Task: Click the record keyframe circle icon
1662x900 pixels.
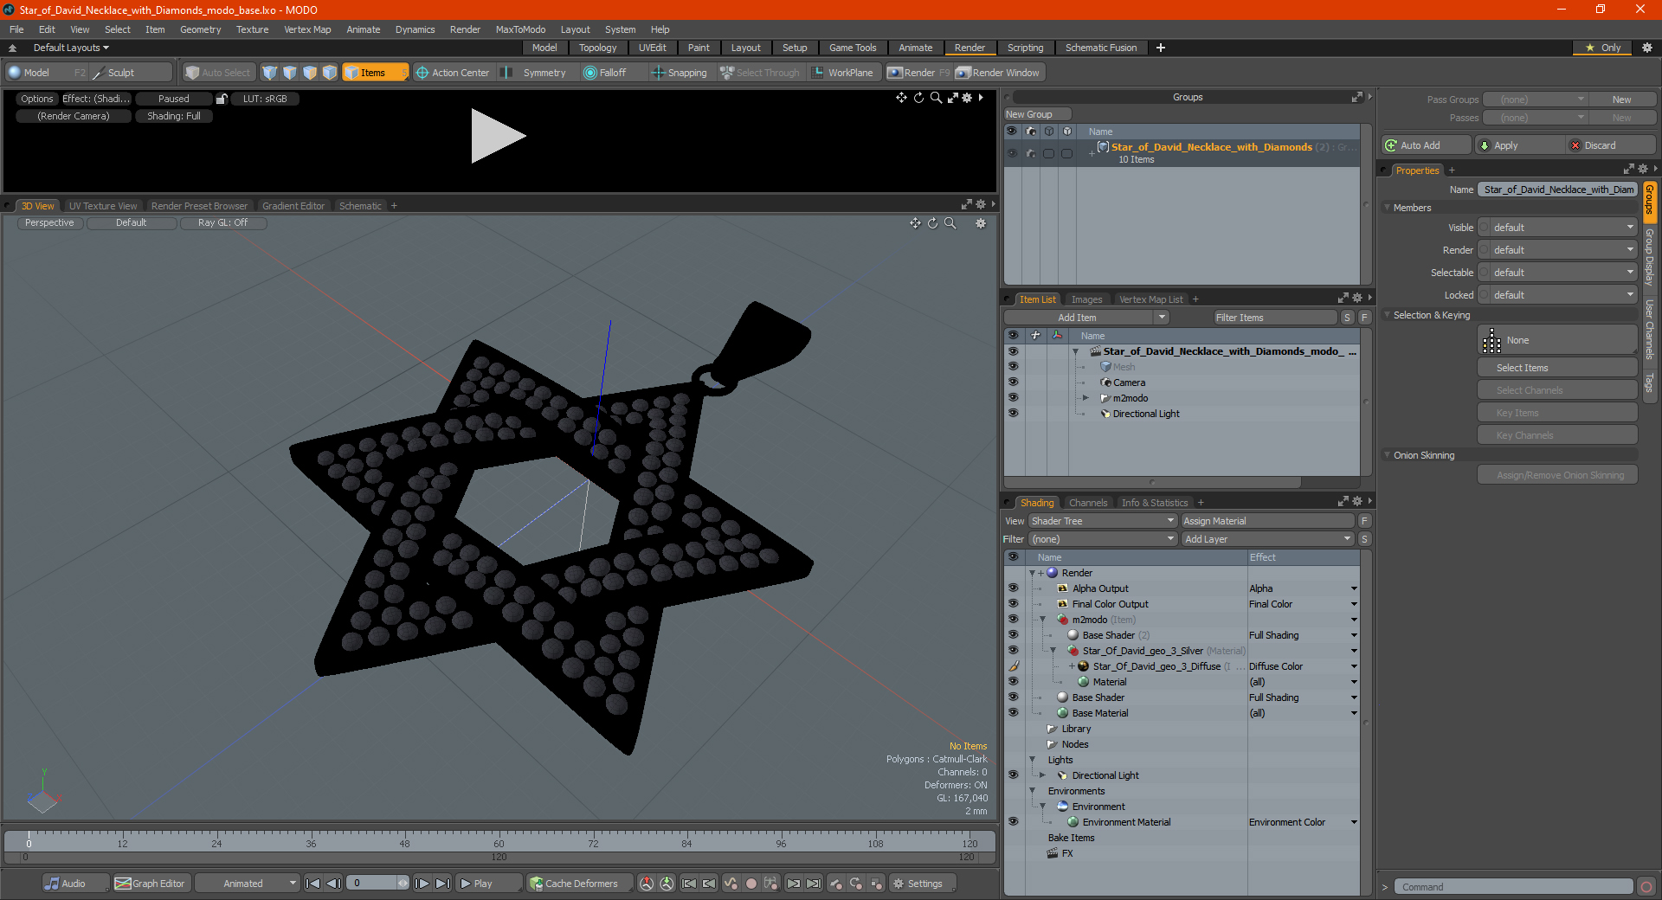Action: coord(751,884)
